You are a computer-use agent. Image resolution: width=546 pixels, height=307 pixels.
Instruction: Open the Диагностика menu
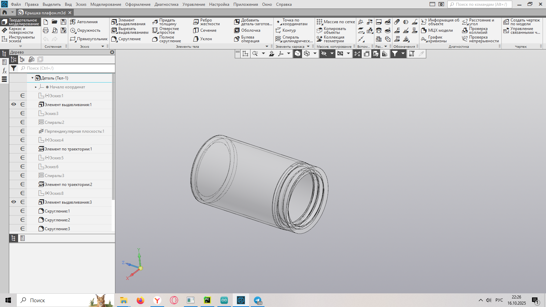pos(166,4)
